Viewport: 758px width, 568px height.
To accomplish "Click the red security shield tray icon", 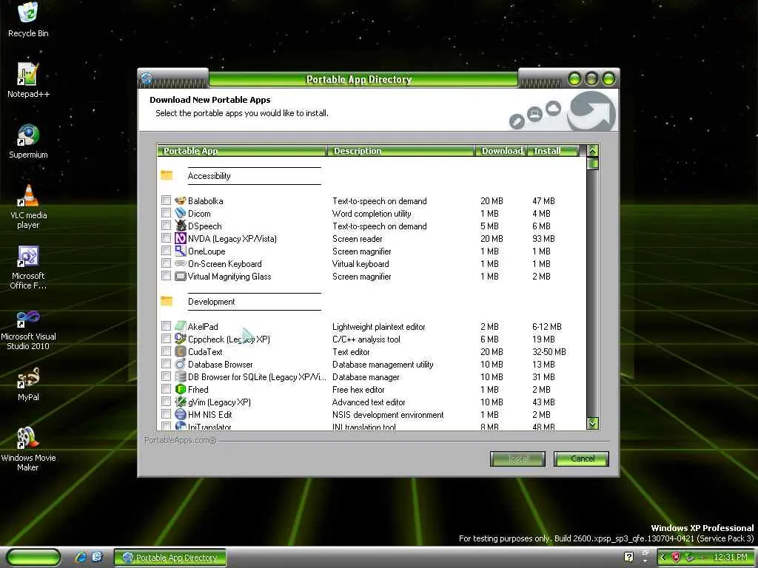I will pos(676,557).
